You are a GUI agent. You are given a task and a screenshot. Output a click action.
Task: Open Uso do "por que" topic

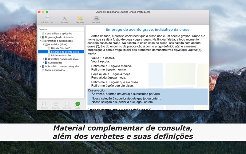coord(61,48)
